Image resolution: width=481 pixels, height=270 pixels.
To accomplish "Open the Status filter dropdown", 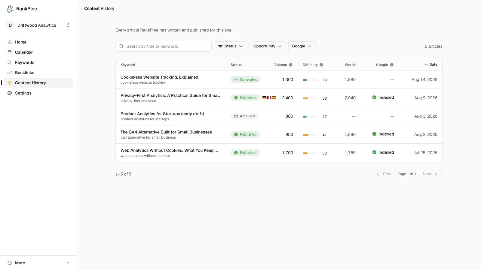I will [x=231, y=46].
